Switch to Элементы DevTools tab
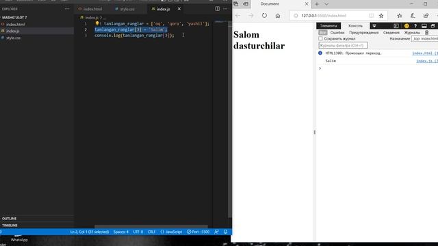 point(328,26)
